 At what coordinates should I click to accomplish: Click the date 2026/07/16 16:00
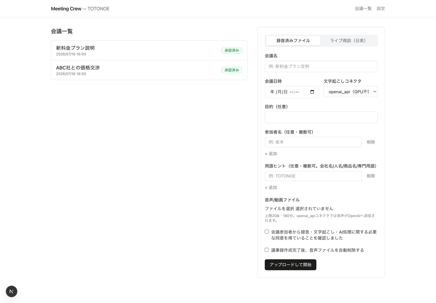71,54
